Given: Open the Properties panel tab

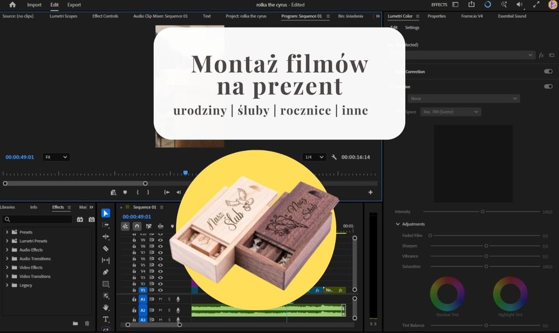Looking at the screenshot, I should (x=437, y=16).
